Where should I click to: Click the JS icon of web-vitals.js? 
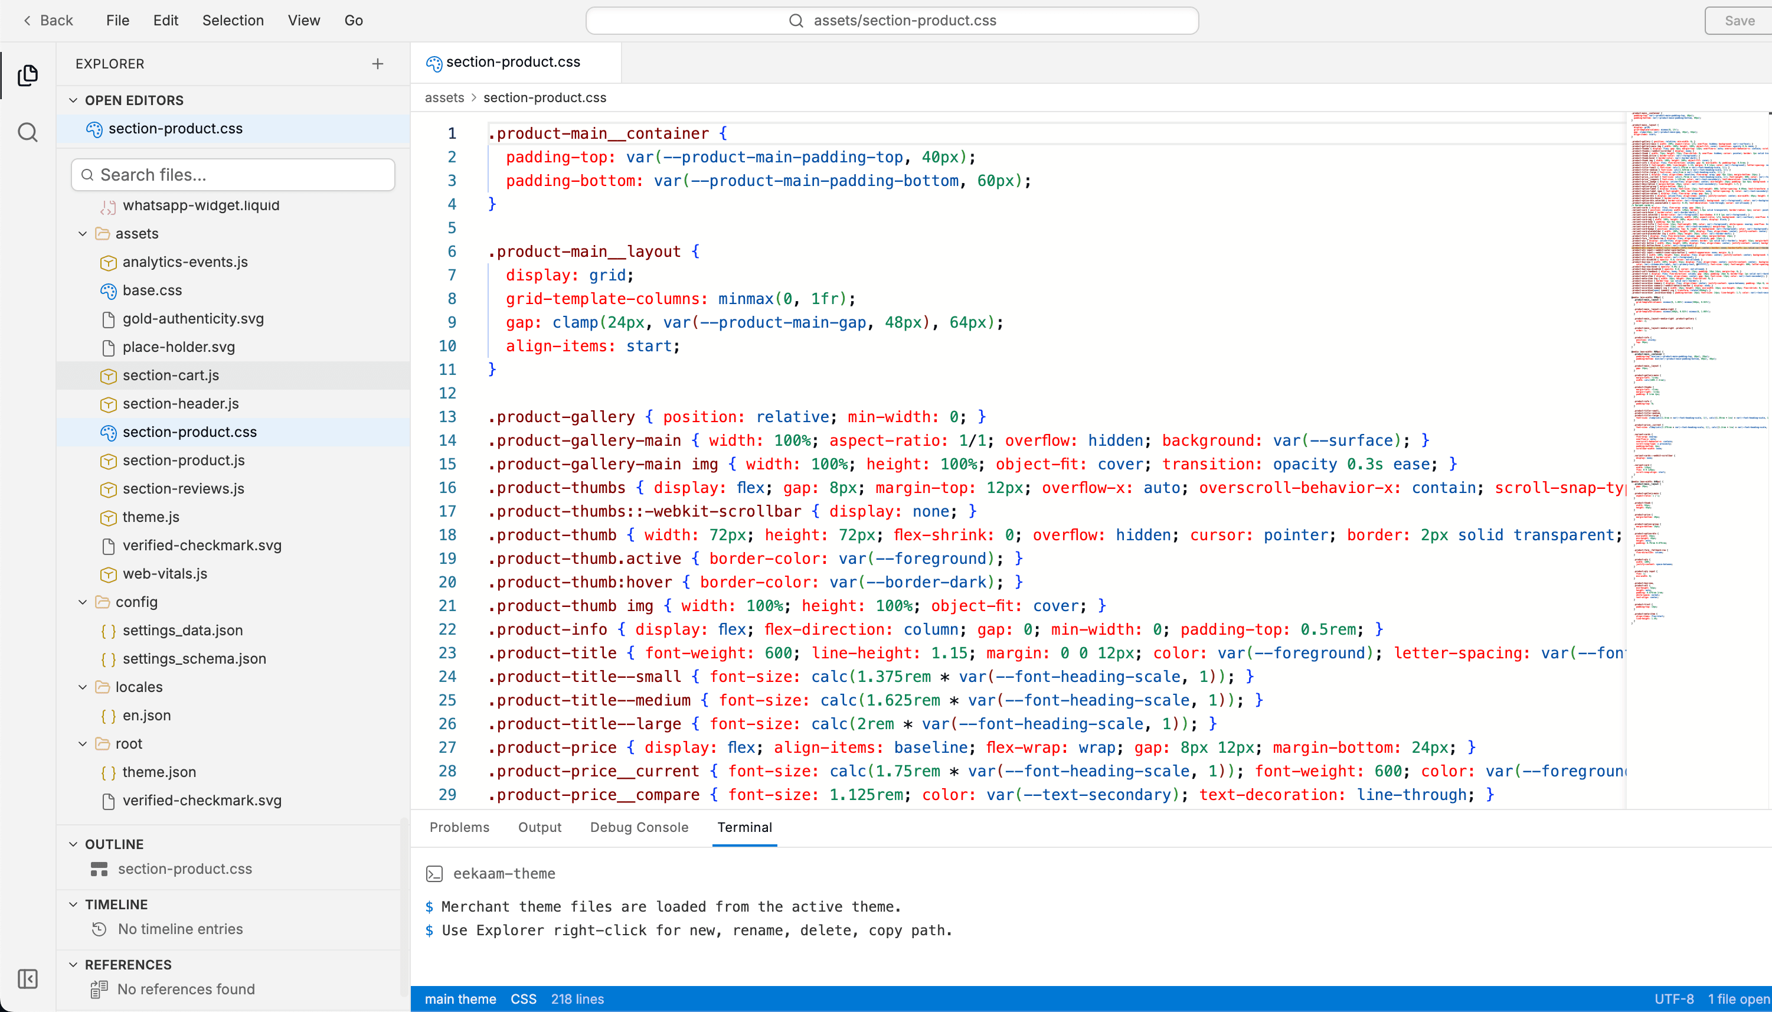pos(107,575)
